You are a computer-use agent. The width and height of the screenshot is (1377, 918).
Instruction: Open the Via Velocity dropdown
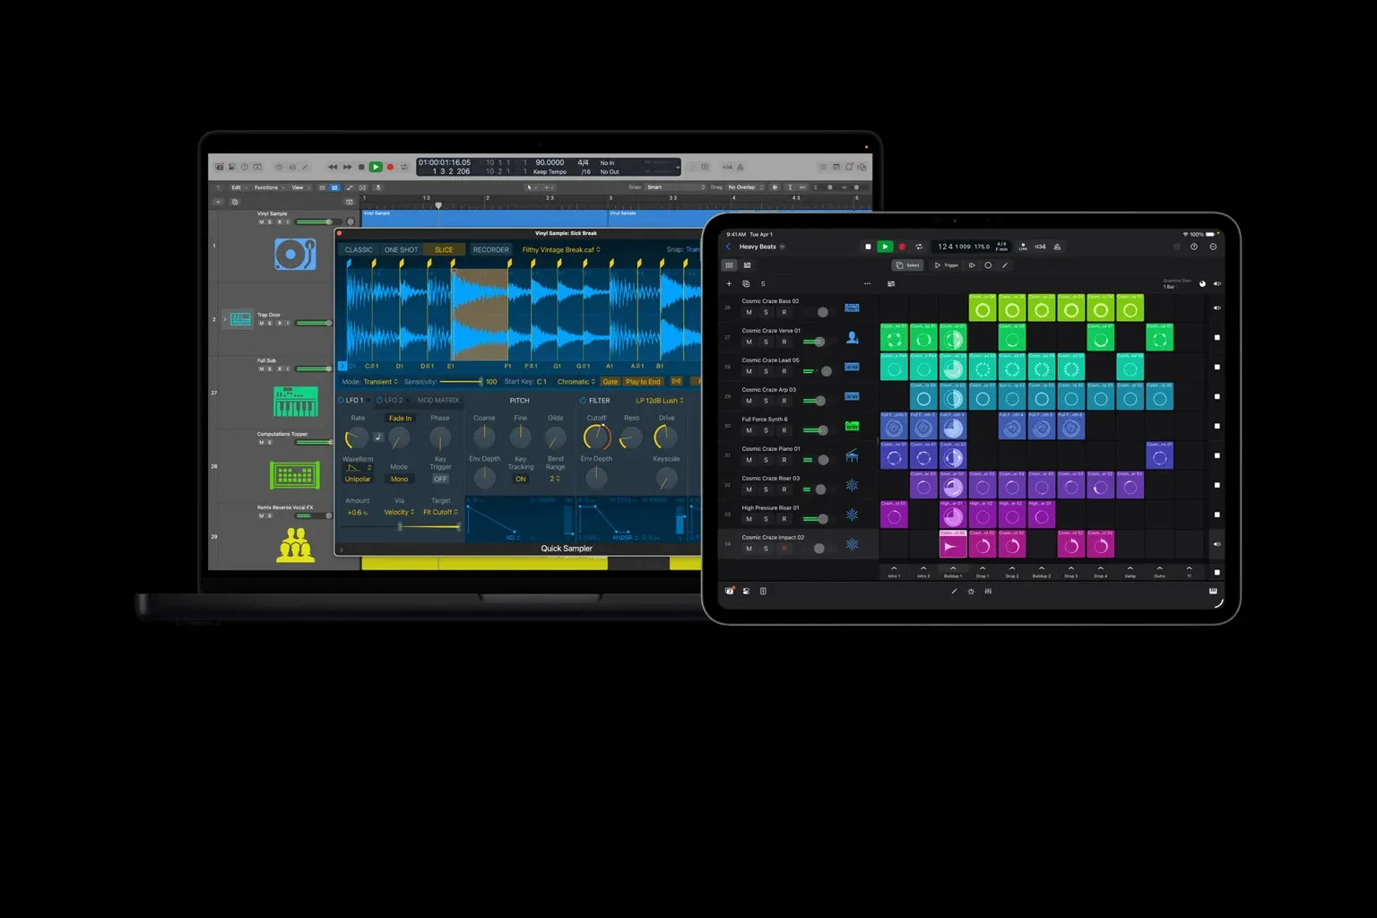coord(399,513)
